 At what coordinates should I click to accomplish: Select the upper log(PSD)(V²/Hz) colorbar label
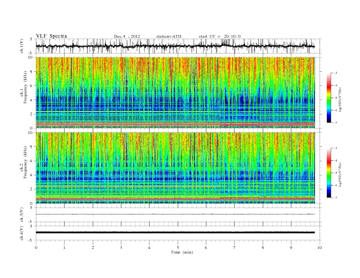click(x=340, y=99)
